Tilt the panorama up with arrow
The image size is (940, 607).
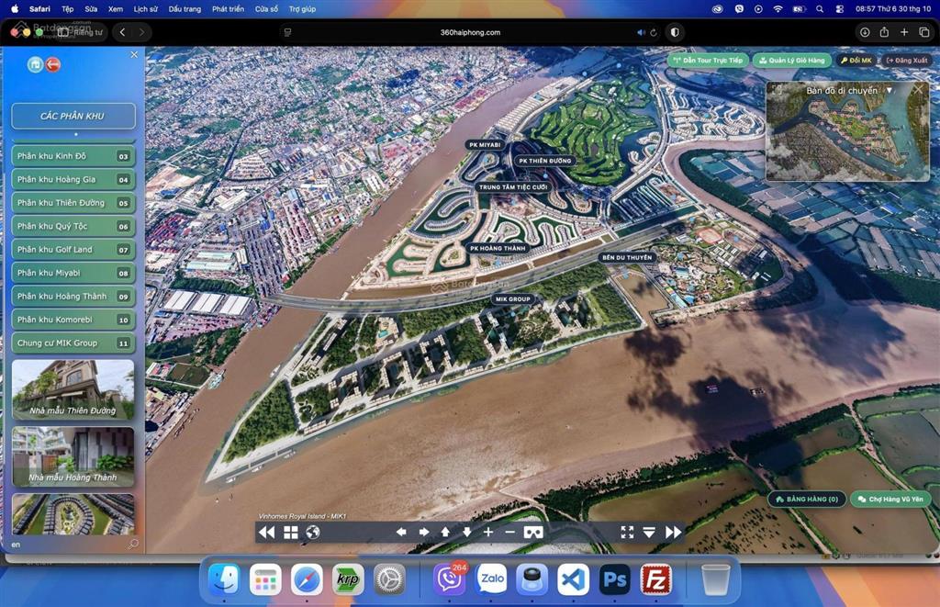pyautogui.click(x=445, y=532)
